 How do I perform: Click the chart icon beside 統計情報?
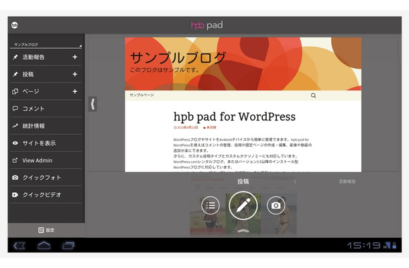(x=15, y=126)
